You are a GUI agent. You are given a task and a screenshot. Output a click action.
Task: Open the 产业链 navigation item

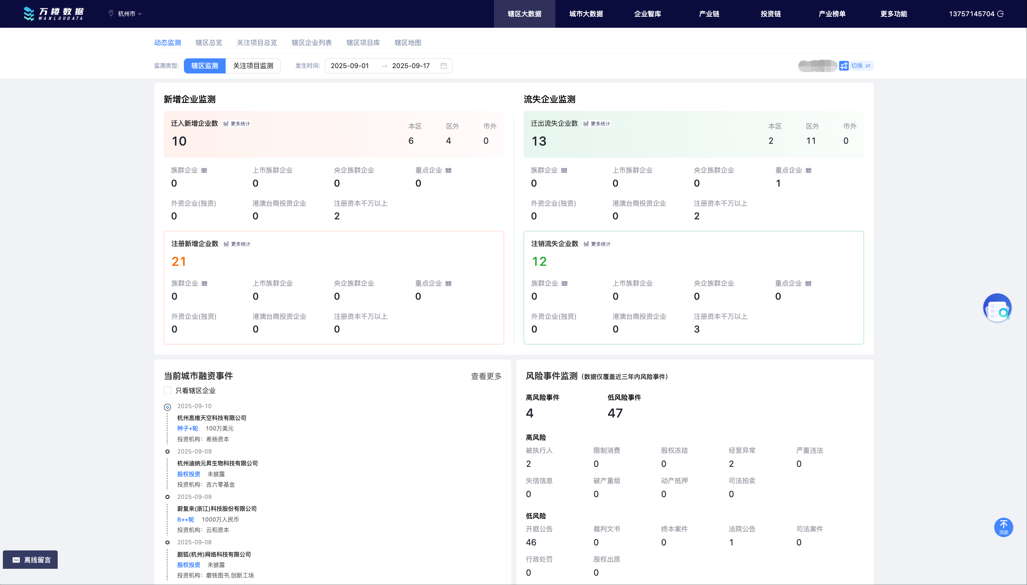(709, 14)
